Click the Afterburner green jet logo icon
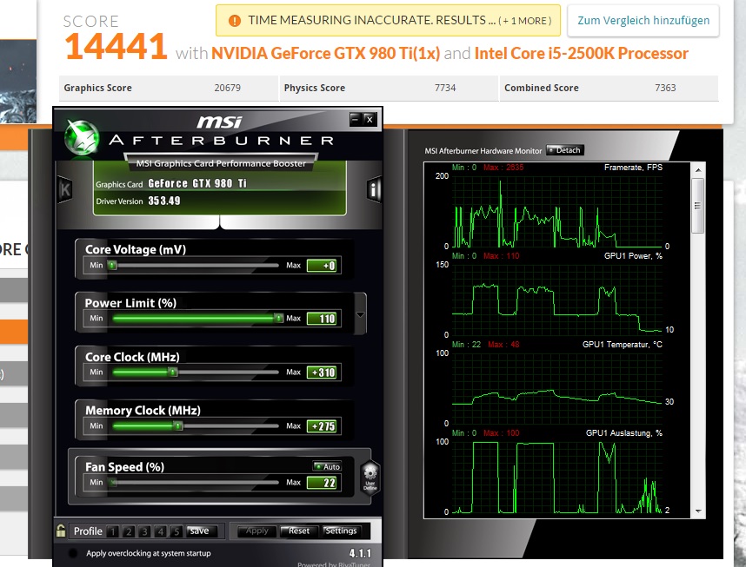746x567 pixels. coord(82,138)
